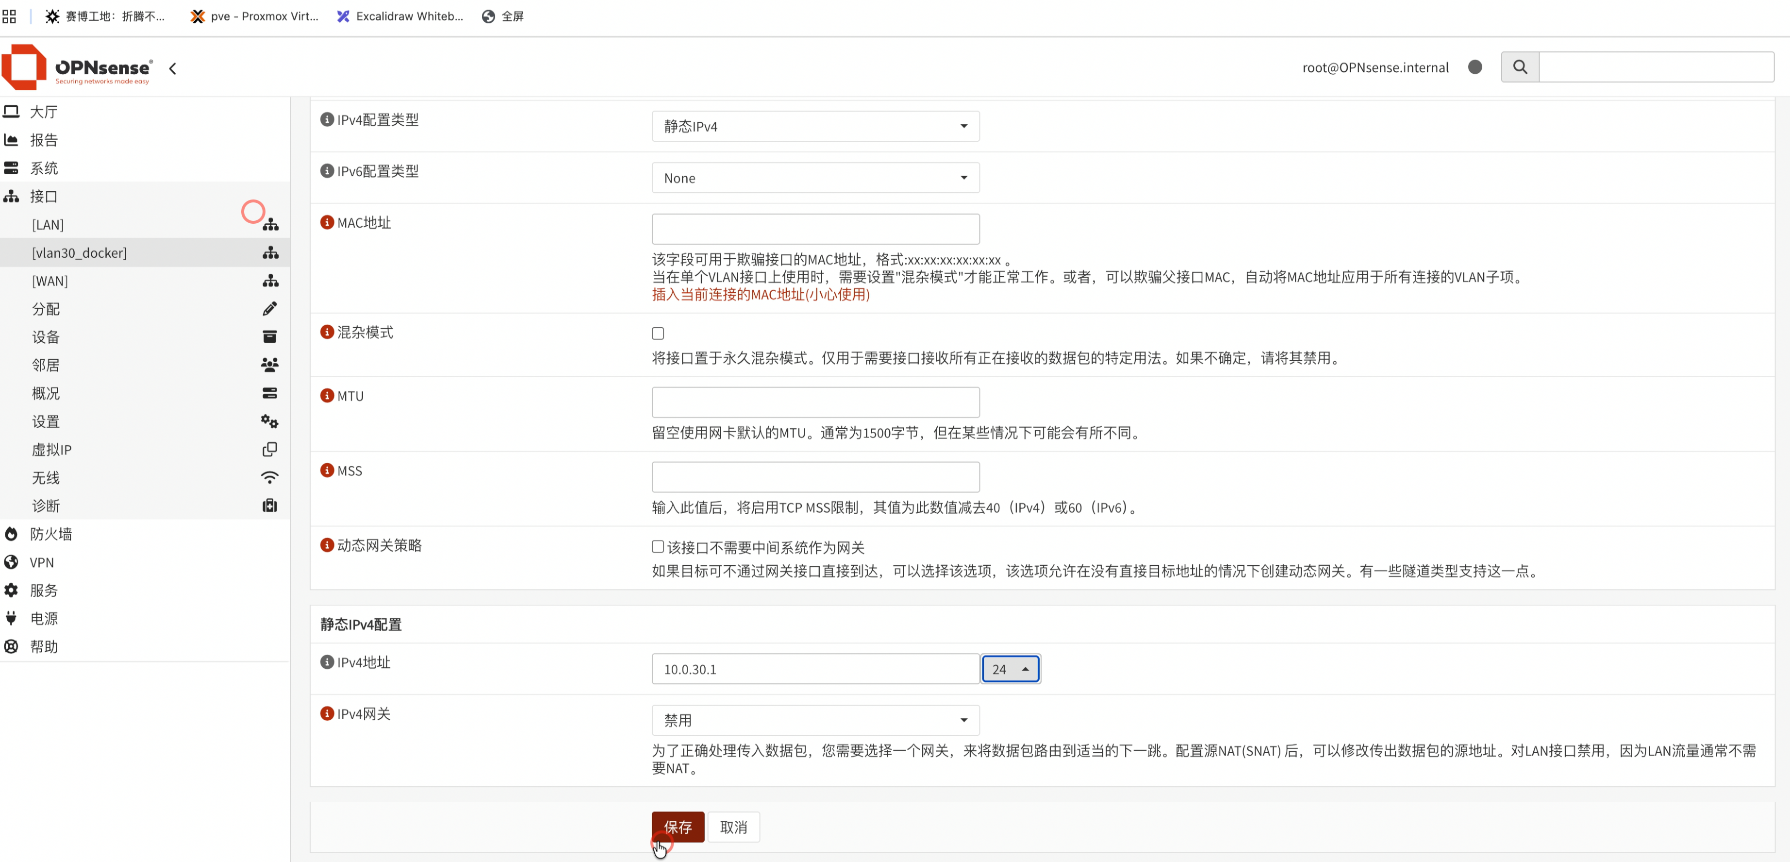Click the MTU input field

click(815, 402)
